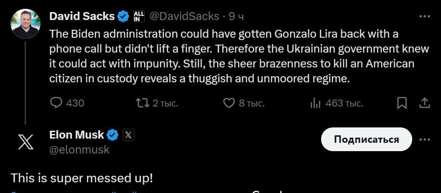This screenshot has width=441, height=193.
Task: Share the David Sacks post
Action: (425, 103)
